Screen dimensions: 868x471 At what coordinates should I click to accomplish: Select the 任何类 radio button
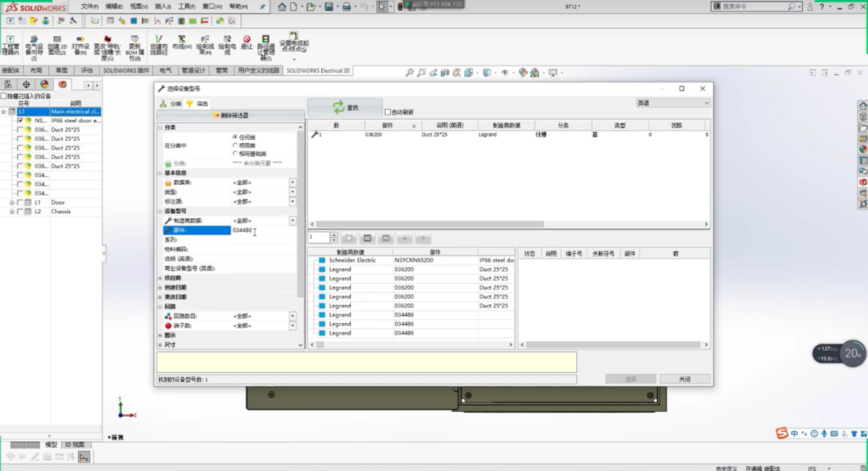pyautogui.click(x=235, y=137)
